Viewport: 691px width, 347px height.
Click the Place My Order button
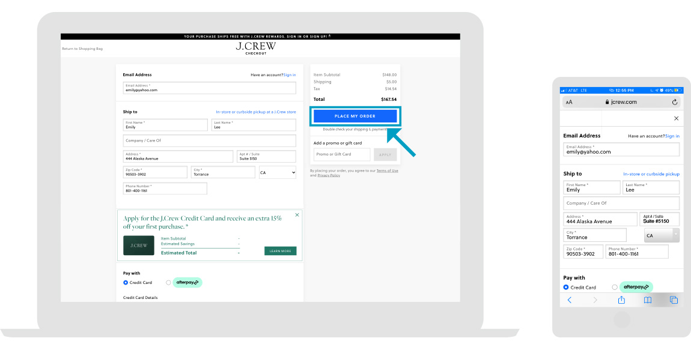pyautogui.click(x=355, y=116)
